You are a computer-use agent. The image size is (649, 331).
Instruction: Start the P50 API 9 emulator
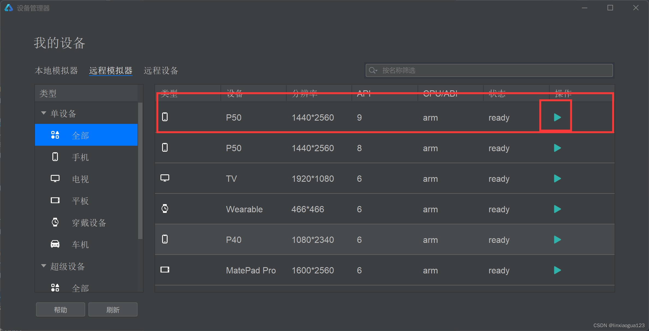(557, 118)
